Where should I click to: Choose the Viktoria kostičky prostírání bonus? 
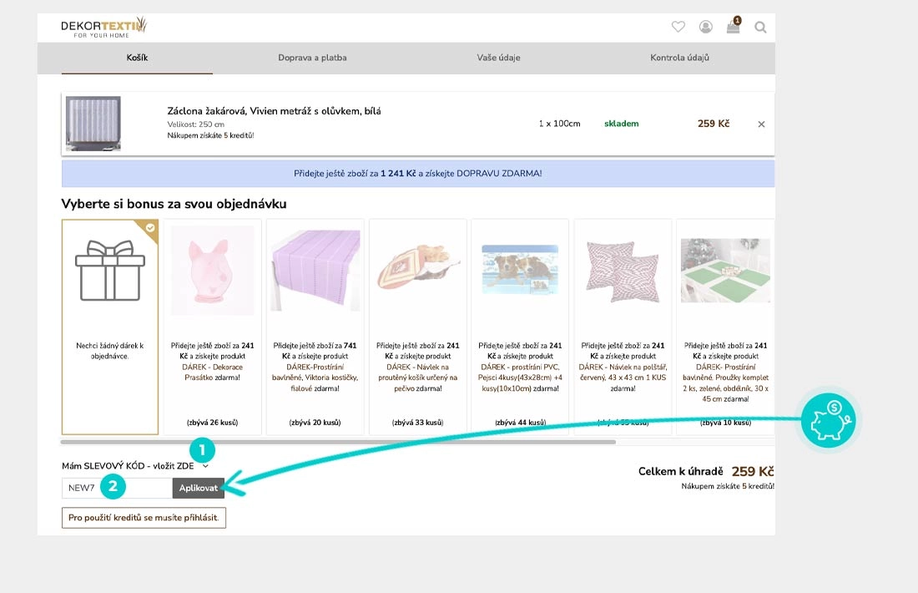coord(315,326)
